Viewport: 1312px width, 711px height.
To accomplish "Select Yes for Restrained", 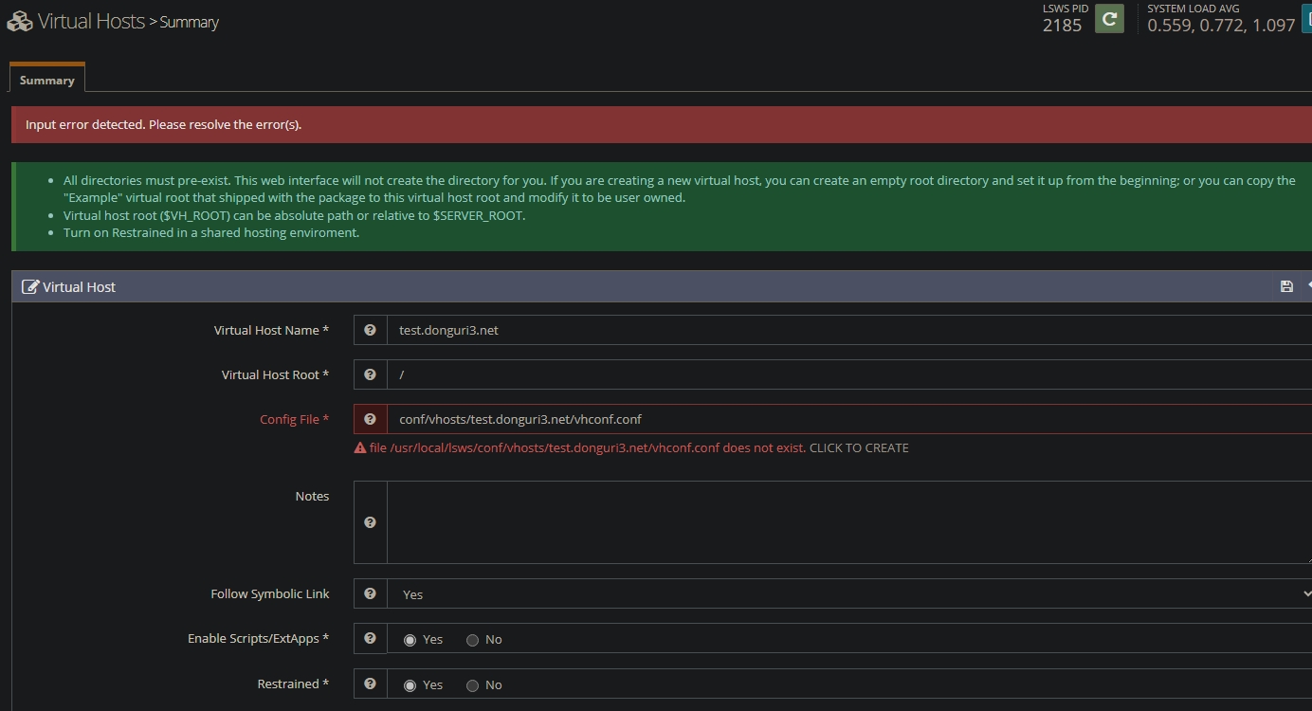I will coord(410,685).
